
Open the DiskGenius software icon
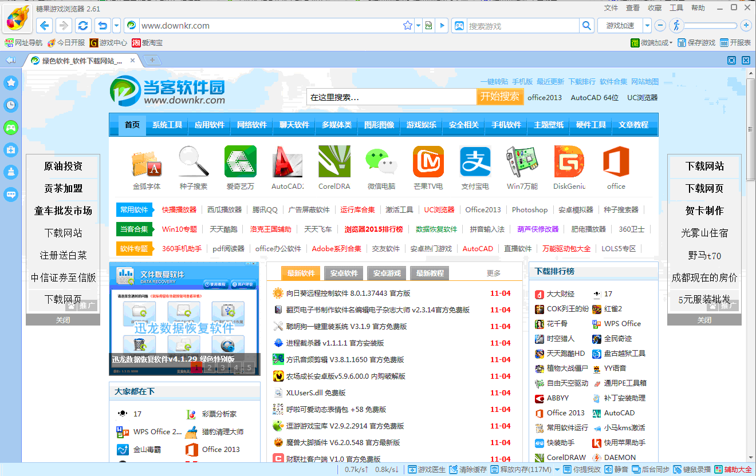point(569,162)
